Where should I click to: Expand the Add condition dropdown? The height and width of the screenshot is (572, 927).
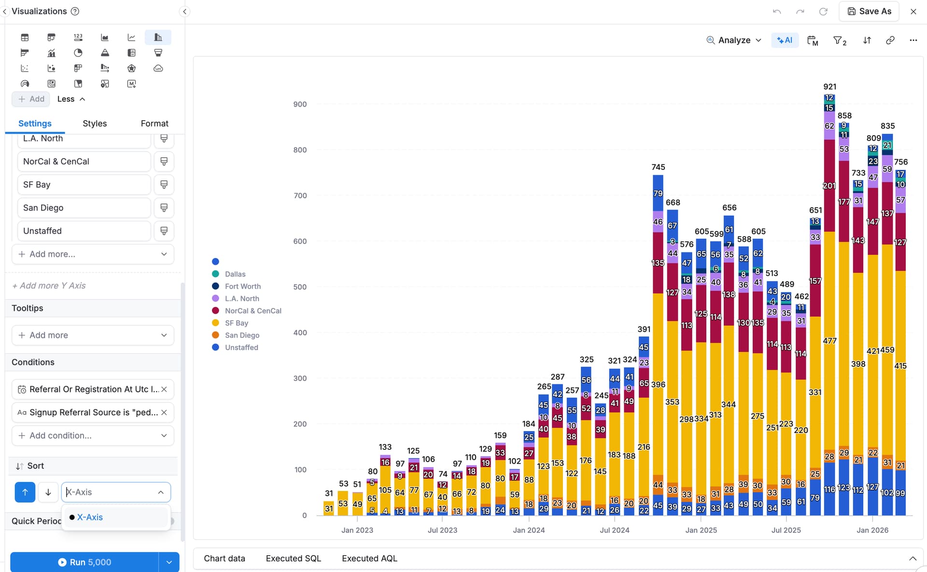tap(93, 435)
